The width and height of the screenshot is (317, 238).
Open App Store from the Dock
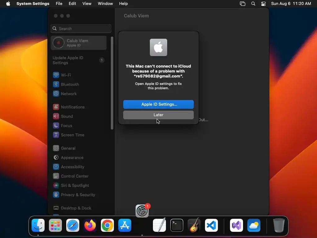click(125, 225)
